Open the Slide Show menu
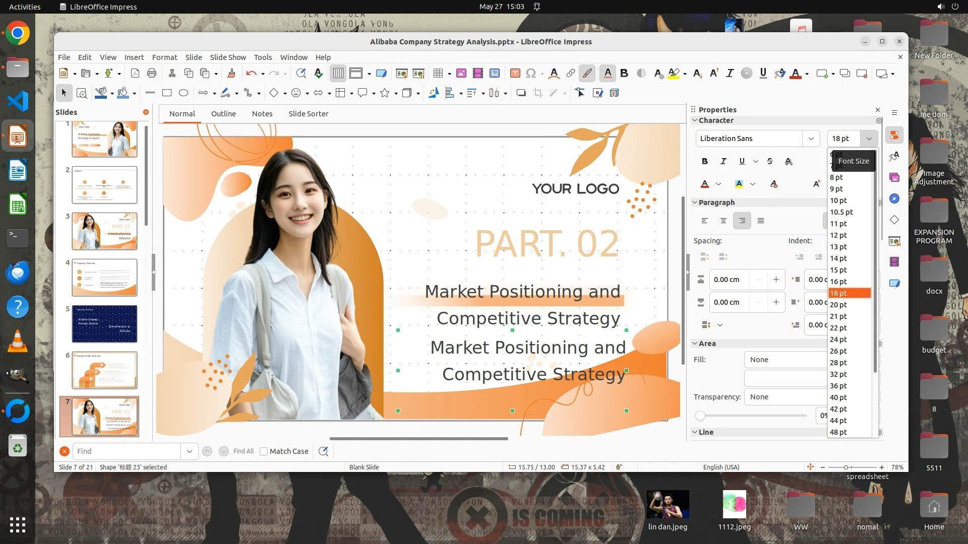This screenshot has height=544, width=968. coord(228,57)
